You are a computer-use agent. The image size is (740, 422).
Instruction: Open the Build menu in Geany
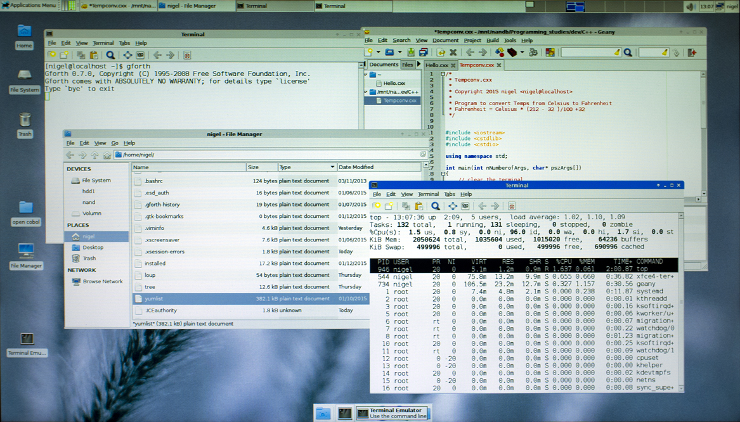[x=492, y=41]
